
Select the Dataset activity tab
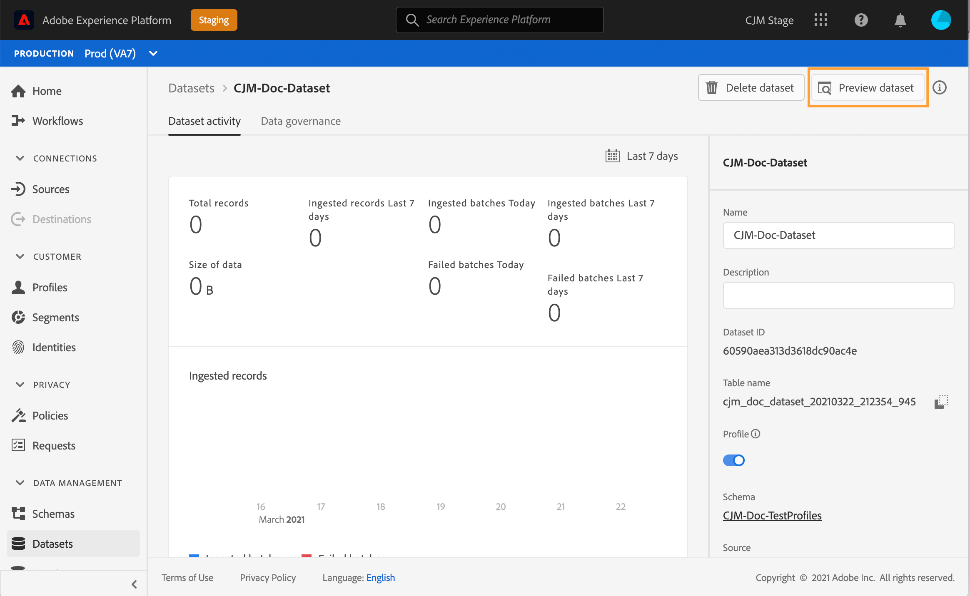click(x=204, y=121)
